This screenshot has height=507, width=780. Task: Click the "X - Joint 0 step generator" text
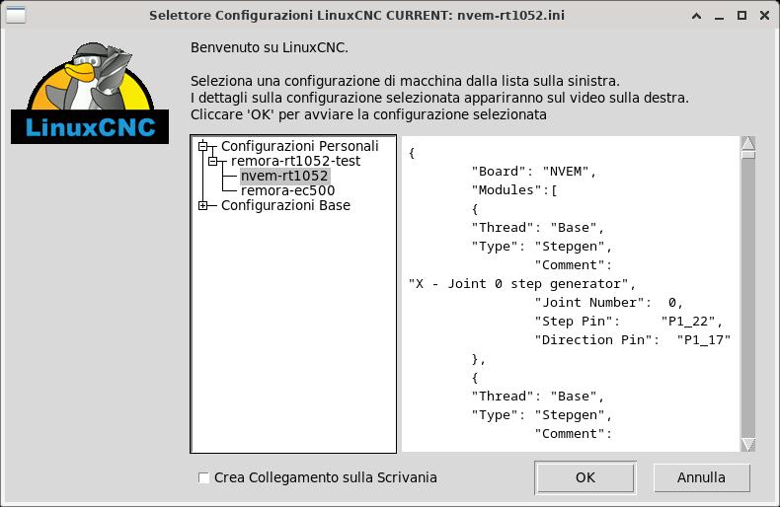[x=522, y=284]
